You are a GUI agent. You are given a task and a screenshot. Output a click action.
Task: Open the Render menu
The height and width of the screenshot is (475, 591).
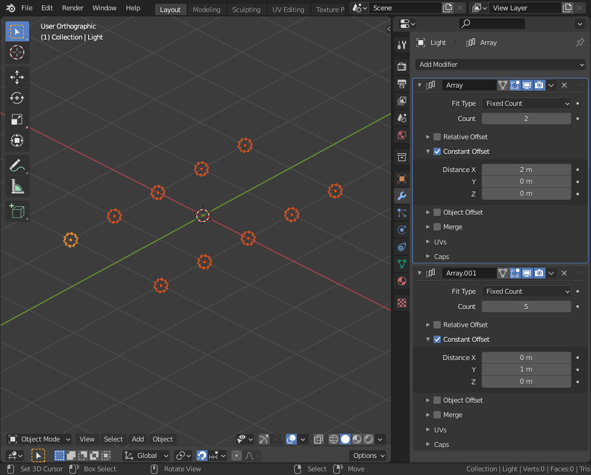pos(73,8)
